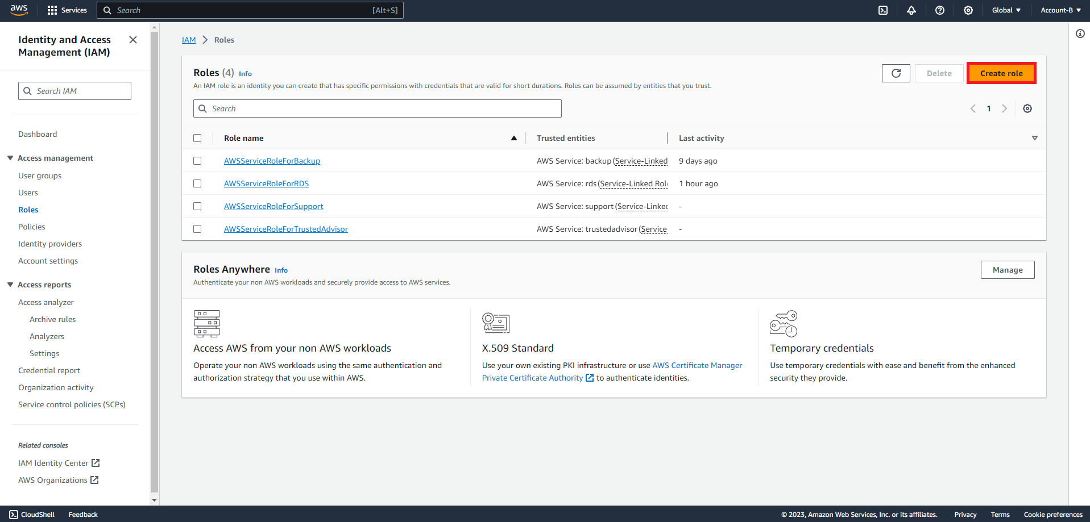Viewport: 1090px width, 522px height.
Task: Select the AWSServiceRoleForBackup checkbox
Action: click(197, 161)
